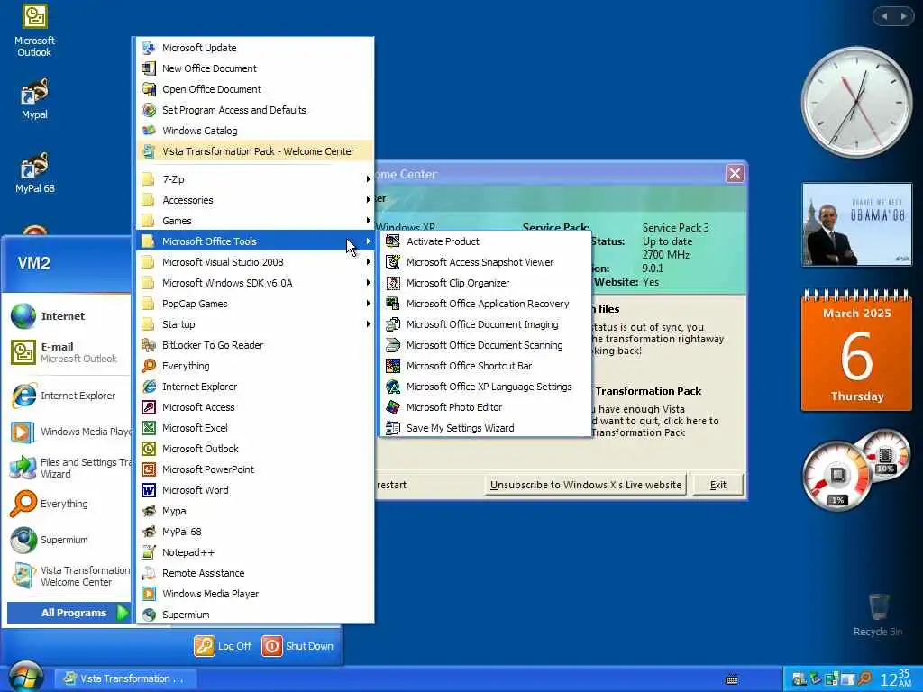Expand Microsoft Windows SDK v6.0A submenu

(255, 283)
